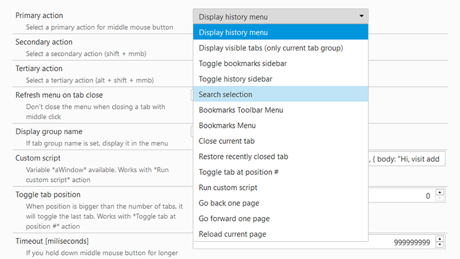
Task: Select Reload current page option
Action: pyautogui.click(x=281, y=234)
